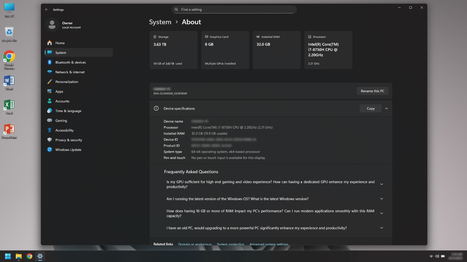The image size is (467, 262).
Task: Click the Privacy & security shield icon
Action: pyautogui.click(x=50, y=140)
